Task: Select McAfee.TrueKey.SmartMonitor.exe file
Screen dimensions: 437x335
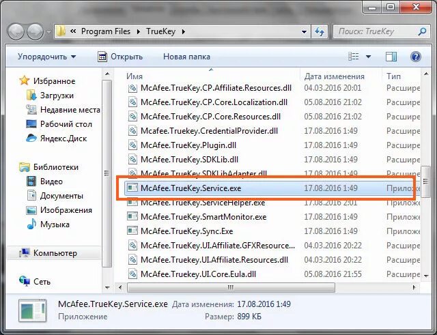Action: (x=203, y=217)
